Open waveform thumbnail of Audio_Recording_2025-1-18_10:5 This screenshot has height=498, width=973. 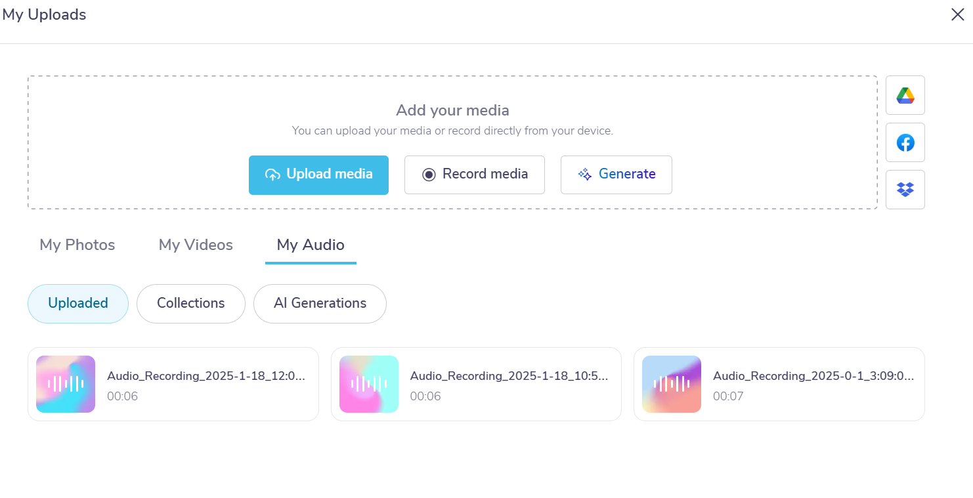point(368,384)
